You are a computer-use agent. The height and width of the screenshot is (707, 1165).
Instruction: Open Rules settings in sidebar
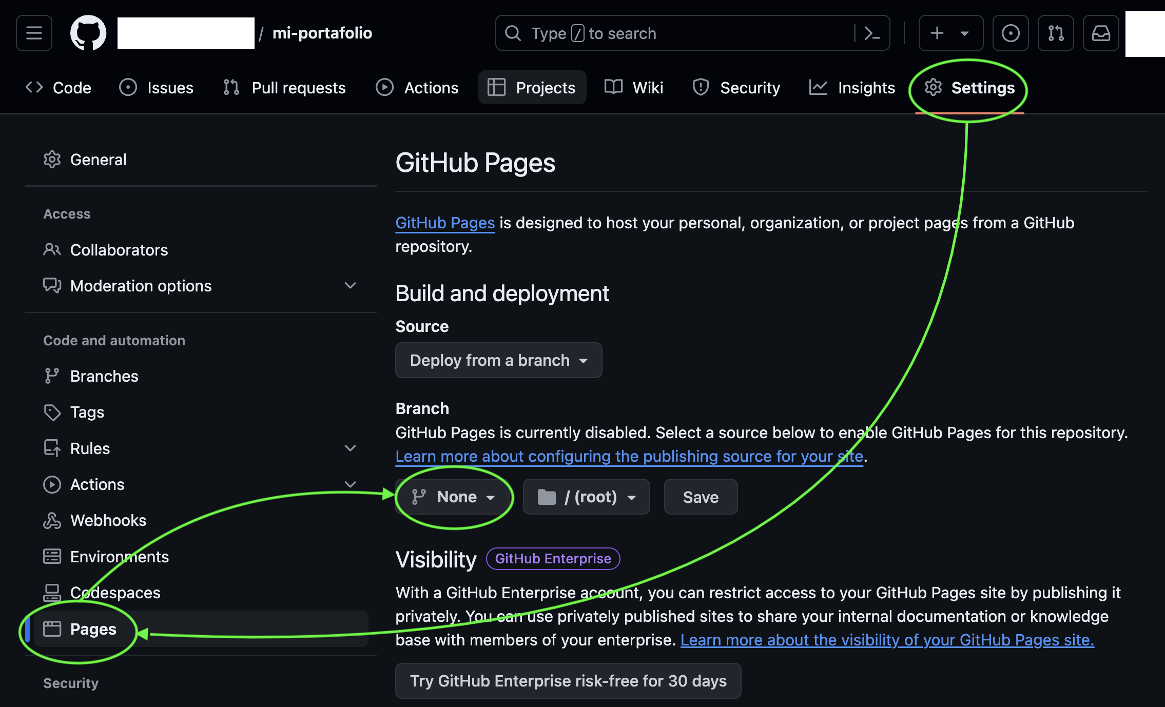[x=201, y=448]
